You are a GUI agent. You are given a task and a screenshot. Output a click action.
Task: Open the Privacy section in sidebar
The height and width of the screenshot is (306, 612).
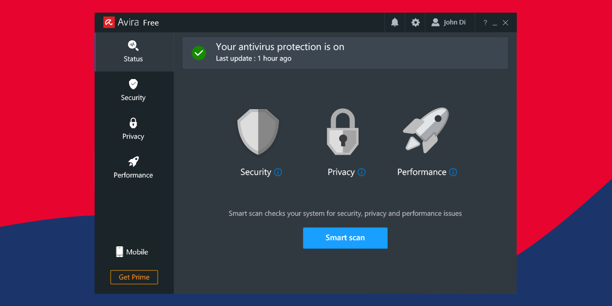133,129
